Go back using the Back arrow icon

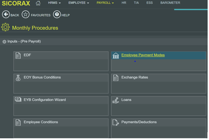(x=6, y=14)
